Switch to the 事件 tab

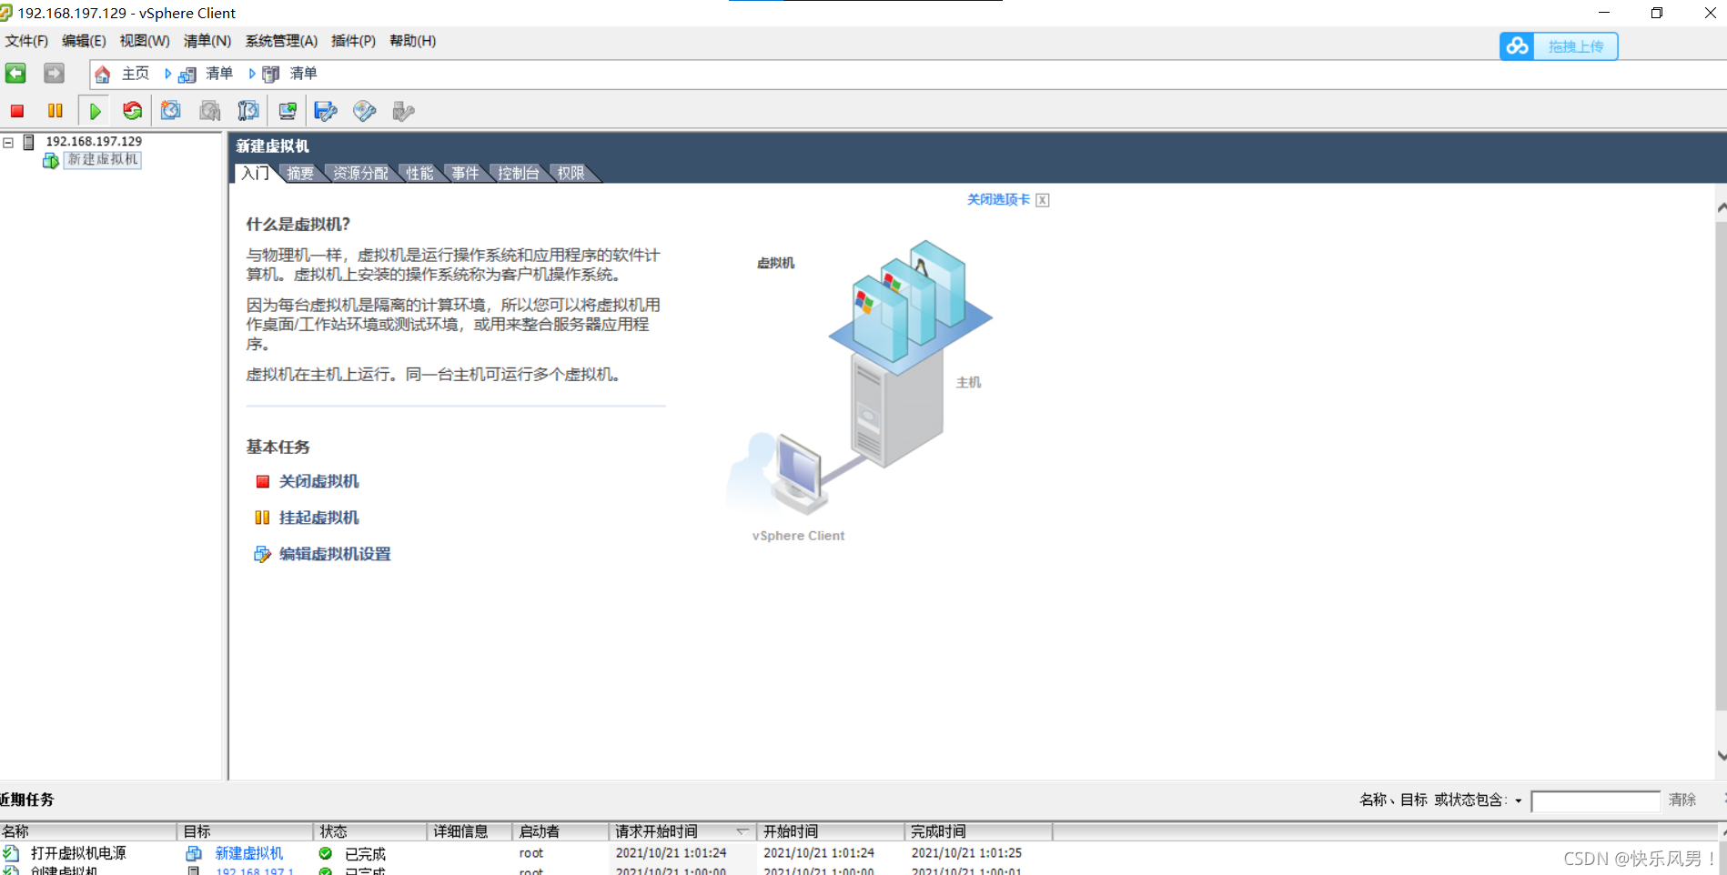[x=465, y=173]
